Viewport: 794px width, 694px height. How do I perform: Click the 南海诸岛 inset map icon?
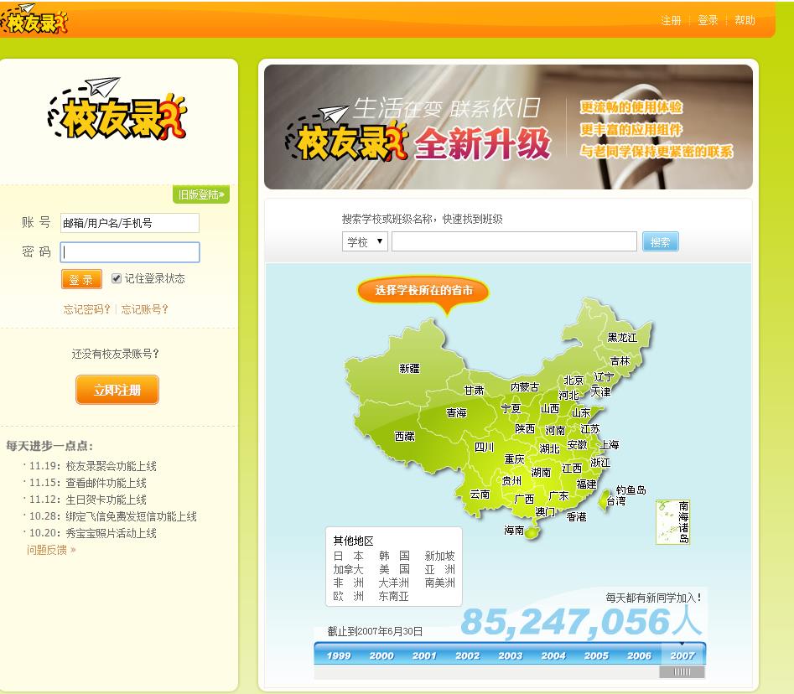pos(672,522)
